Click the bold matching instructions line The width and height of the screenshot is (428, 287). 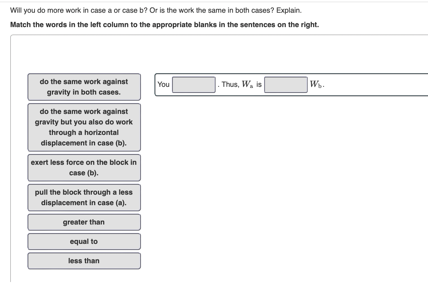[x=164, y=25]
